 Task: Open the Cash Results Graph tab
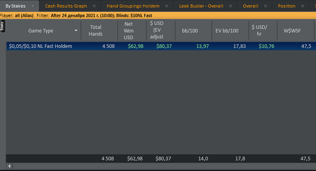point(66,6)
